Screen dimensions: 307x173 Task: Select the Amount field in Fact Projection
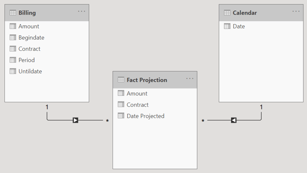(137, 94)
